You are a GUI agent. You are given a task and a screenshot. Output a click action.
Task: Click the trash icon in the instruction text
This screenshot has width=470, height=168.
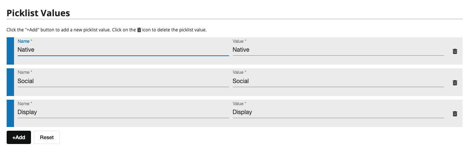[139, 30]
